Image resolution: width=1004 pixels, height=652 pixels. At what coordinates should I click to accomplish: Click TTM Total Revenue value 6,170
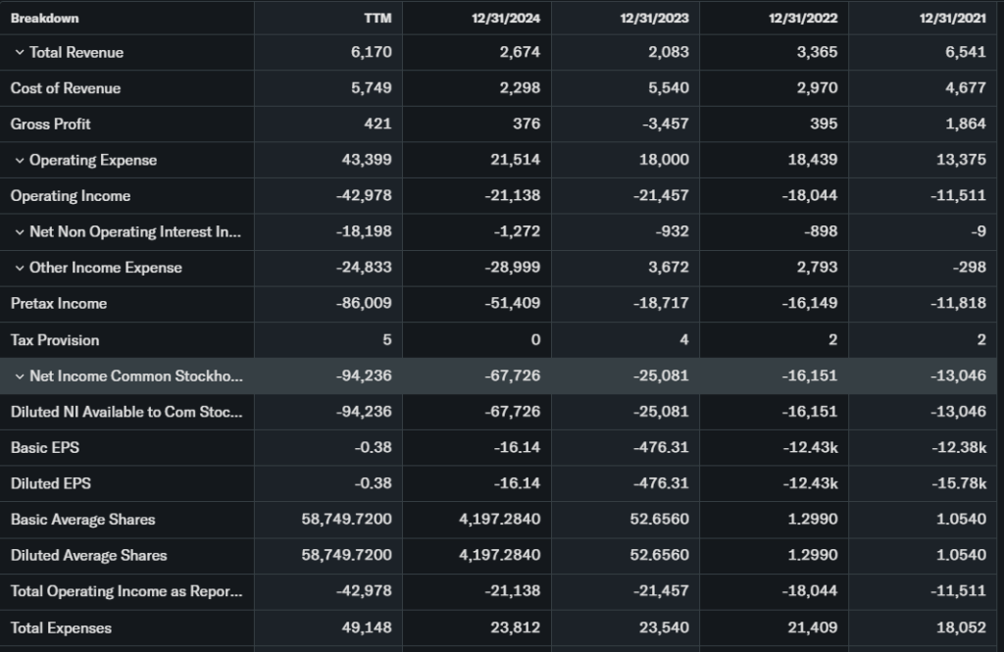[x=372, y=53]
